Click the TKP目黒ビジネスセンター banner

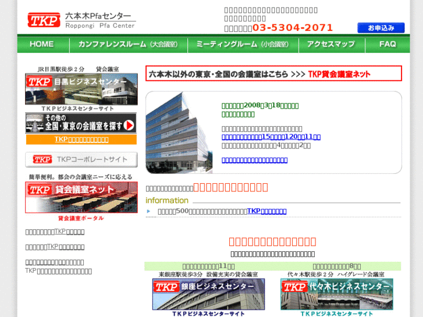coord(81,89)
